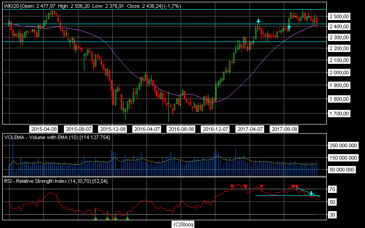Click the cyan down arrow on the RSI line
The width and height of the screenshot is (365, 228).
311,193
